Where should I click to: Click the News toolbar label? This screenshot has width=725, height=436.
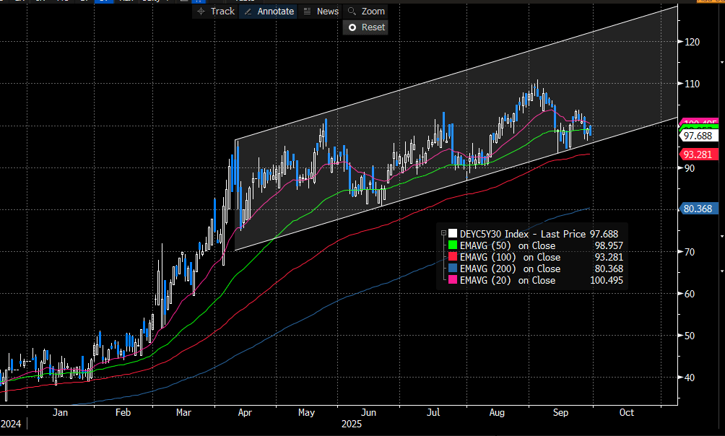coord(327,12)
